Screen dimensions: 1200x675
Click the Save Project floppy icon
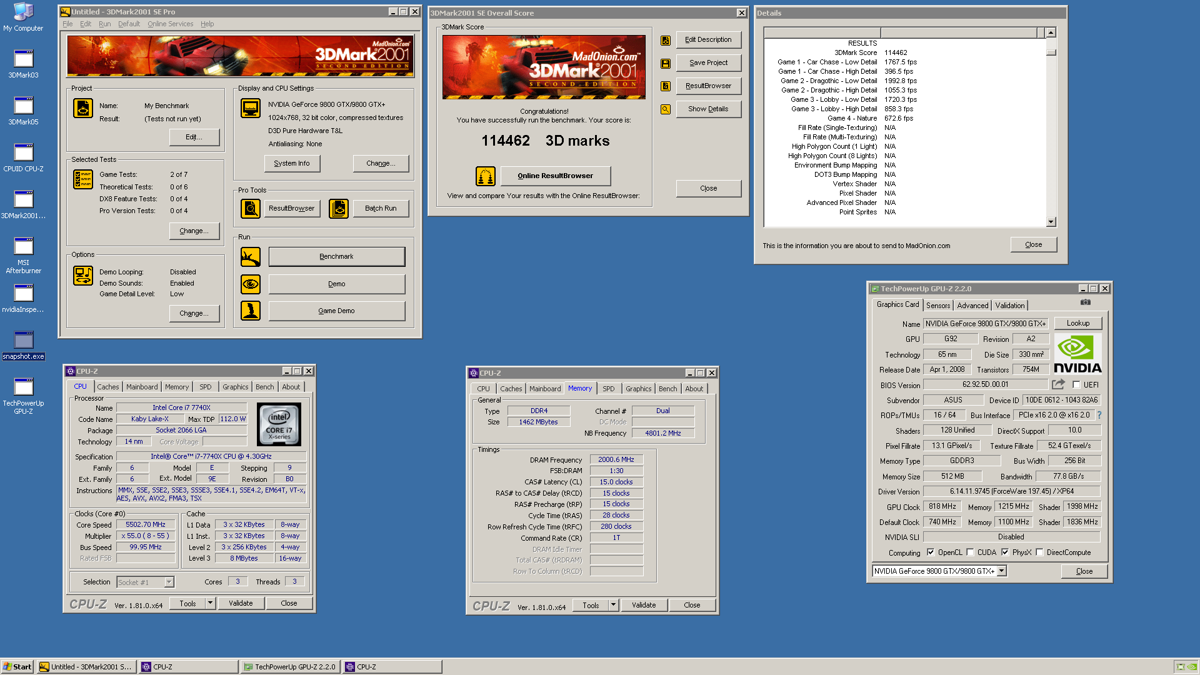tap(666, 63)
